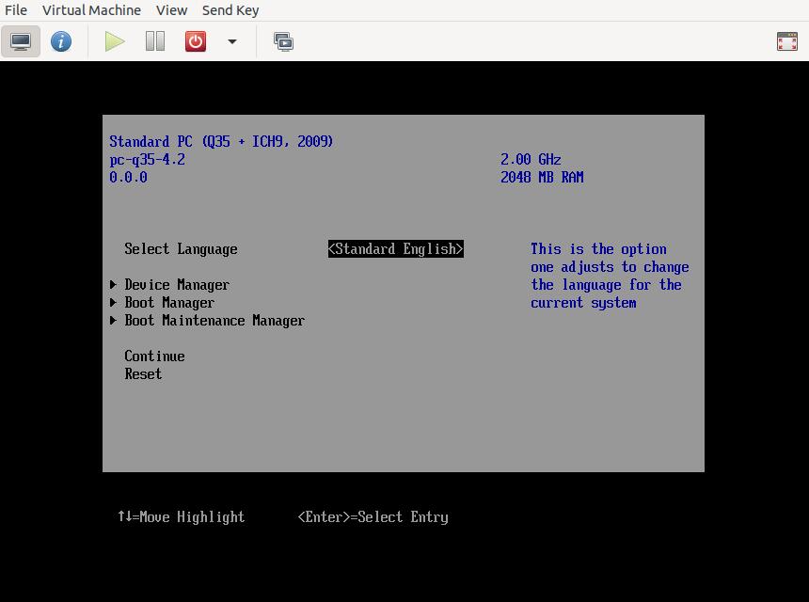
Task: Switch to fullscreen view icon
Action: pos(786,41)
